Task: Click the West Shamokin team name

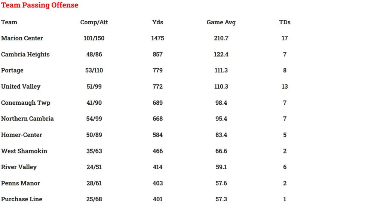Action: (x=24, y=151)
